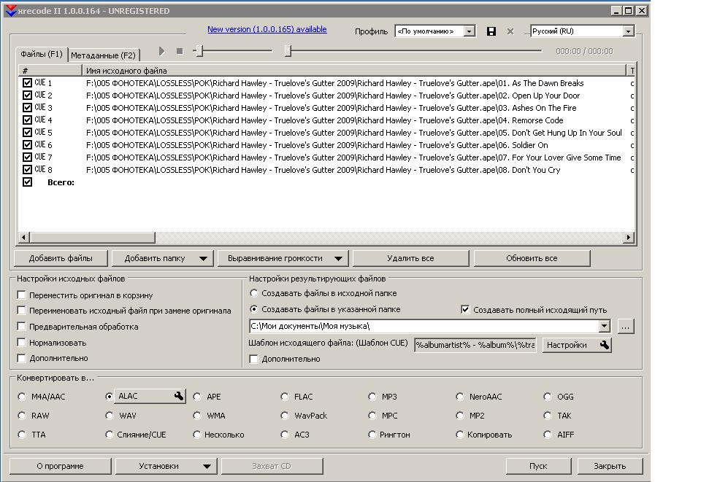This screenshot has width=701, height=482.
Task: Select the Файлы (F1) tab
Action: [42, 55]
